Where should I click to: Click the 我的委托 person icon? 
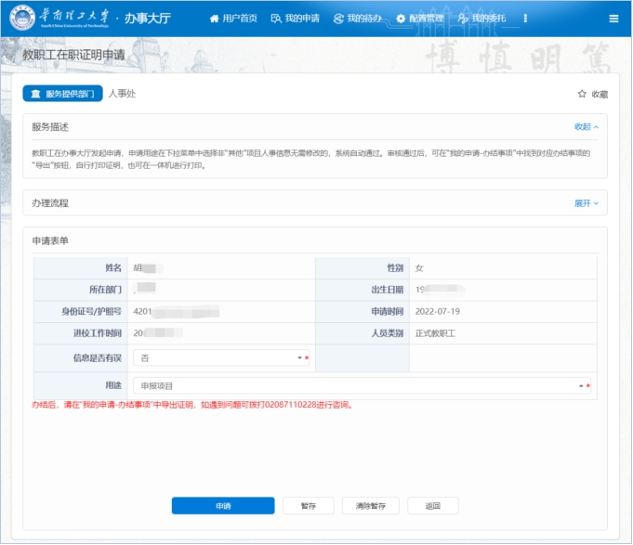coord(462,19)
